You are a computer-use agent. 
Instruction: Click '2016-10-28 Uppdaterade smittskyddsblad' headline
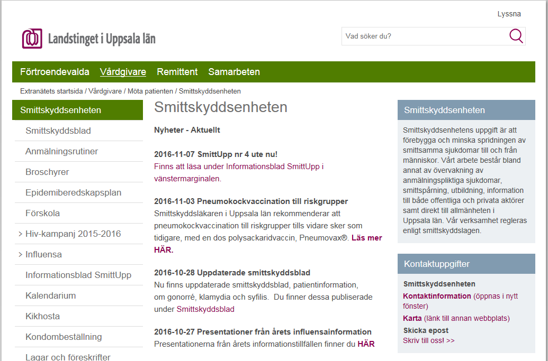(x=232, y=272)
